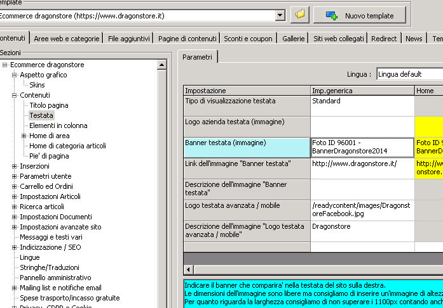Image resolution: width=443 pixels, height=308 pixels.
Task: Select Stringhe/Traduzioni tree item
Action: click(x=50, y=267)
